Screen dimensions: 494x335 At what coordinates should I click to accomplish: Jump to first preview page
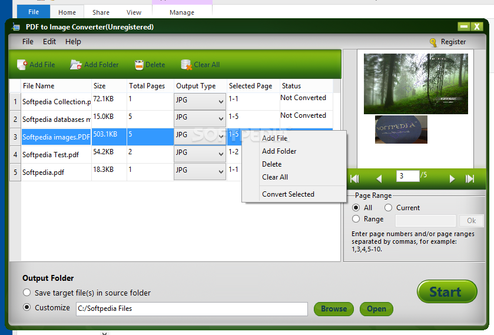point(354,179)
